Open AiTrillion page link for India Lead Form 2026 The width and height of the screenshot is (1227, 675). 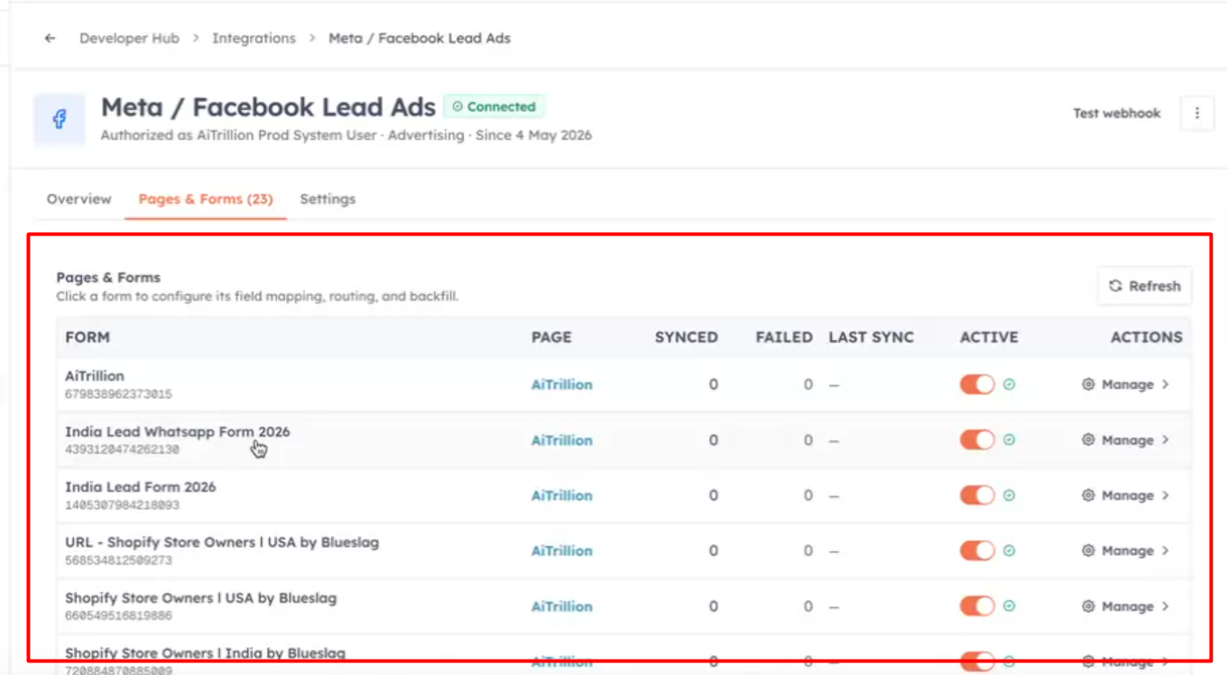pos(561,495)
